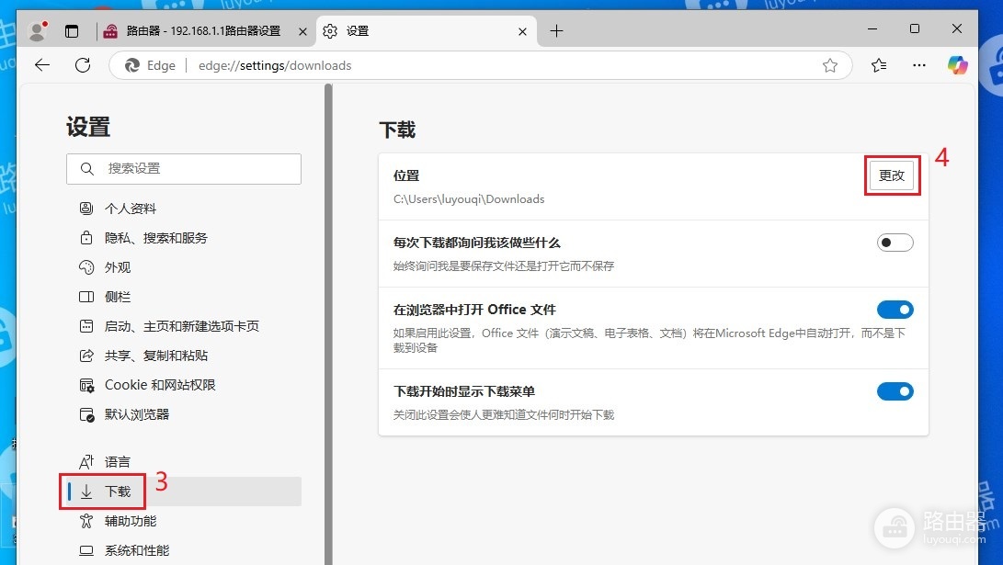Click the Cookie 和网站权限 icon

[86, 385]
